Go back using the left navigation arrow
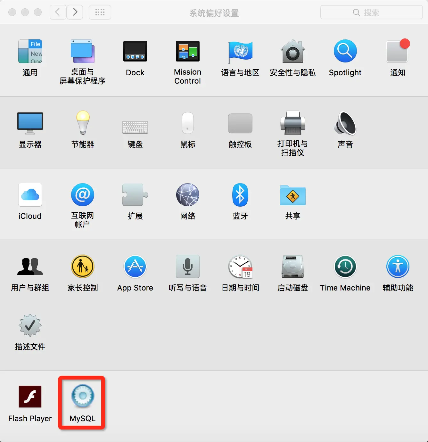The height and width of the screenshot is (442, 428). click(58, 12)
